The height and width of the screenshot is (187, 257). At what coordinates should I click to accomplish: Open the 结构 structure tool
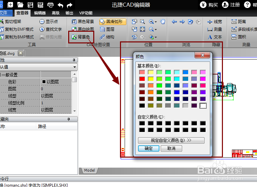pyautogui.click(x=107, y=37)
